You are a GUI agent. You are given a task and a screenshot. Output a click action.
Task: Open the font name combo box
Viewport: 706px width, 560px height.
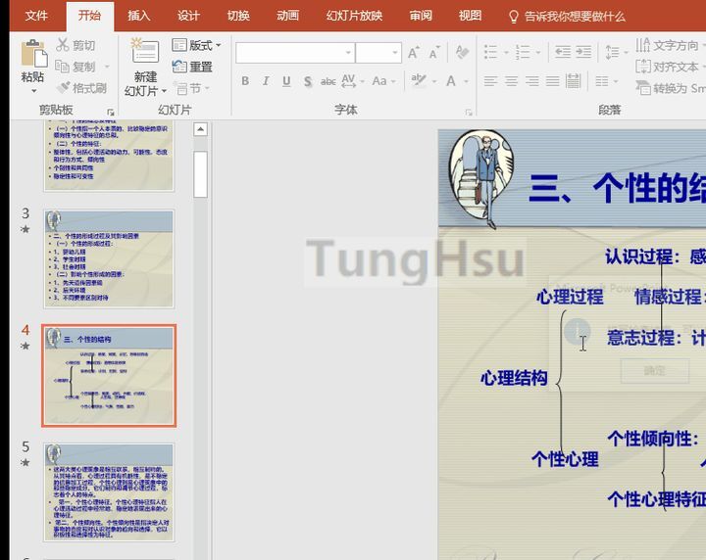coord(294,53)
